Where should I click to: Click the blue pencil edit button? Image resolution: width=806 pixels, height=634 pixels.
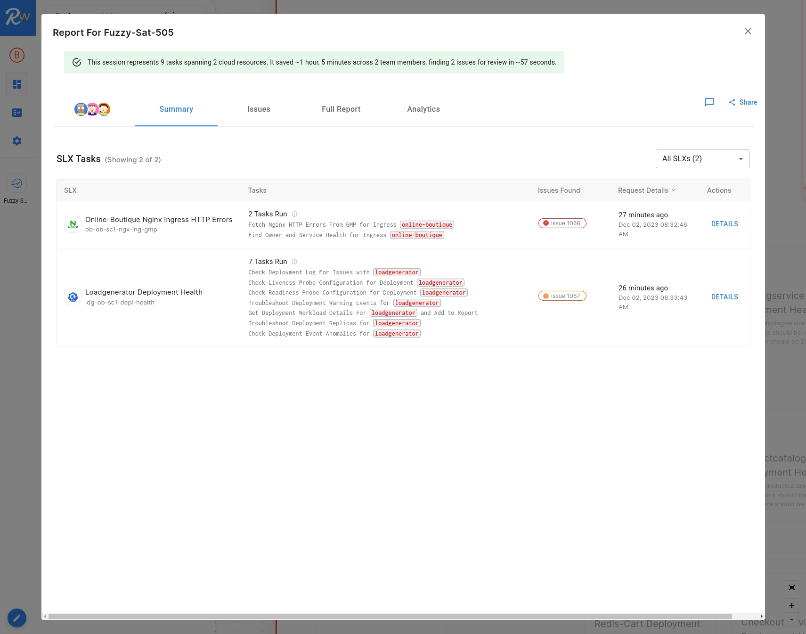[x=17, y=618]
